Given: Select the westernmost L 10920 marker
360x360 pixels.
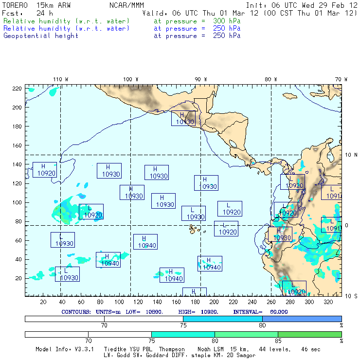Looking at the screenshot, I should click(x=91, y=212).
